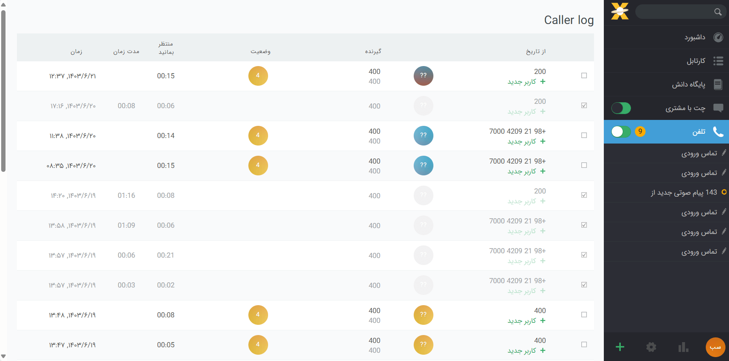Viewport: 729px width, 361px height.
Task: Click wait time 00:21 cell
Action: tap(166, 255)
